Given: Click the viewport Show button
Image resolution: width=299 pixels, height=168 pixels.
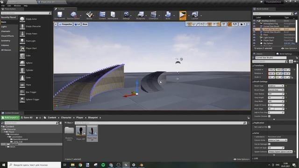Looking at the screenshot, I should click(x=85, y=24).
